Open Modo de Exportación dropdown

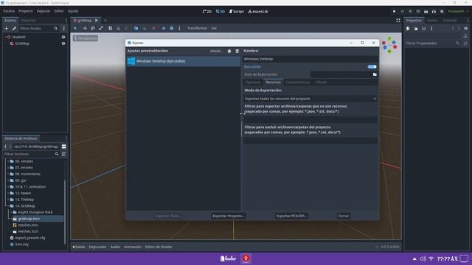click(x=310, y=99)
